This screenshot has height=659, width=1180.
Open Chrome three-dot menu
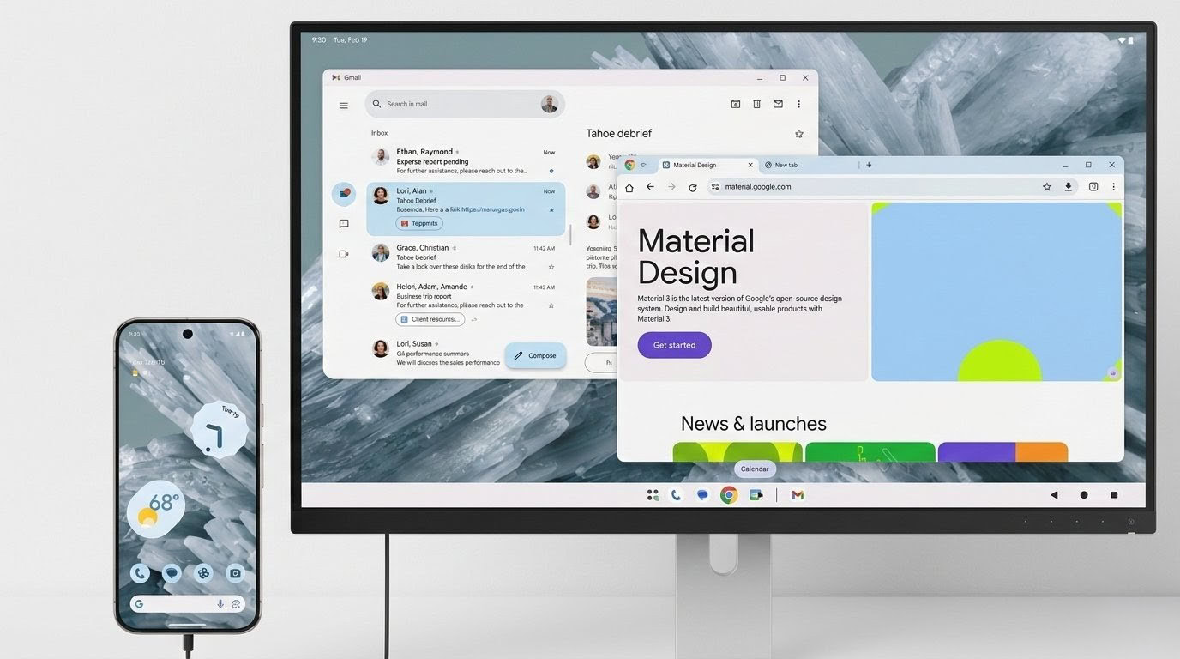pyautogui.click(x=1114, y=187)
